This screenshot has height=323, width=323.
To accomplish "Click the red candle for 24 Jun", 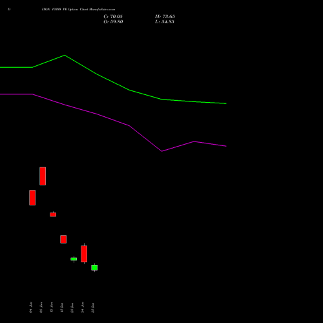I will (84, 254).
